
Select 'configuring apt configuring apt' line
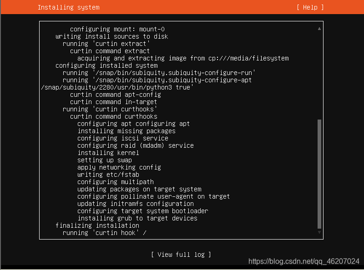[x=133, y=124]
